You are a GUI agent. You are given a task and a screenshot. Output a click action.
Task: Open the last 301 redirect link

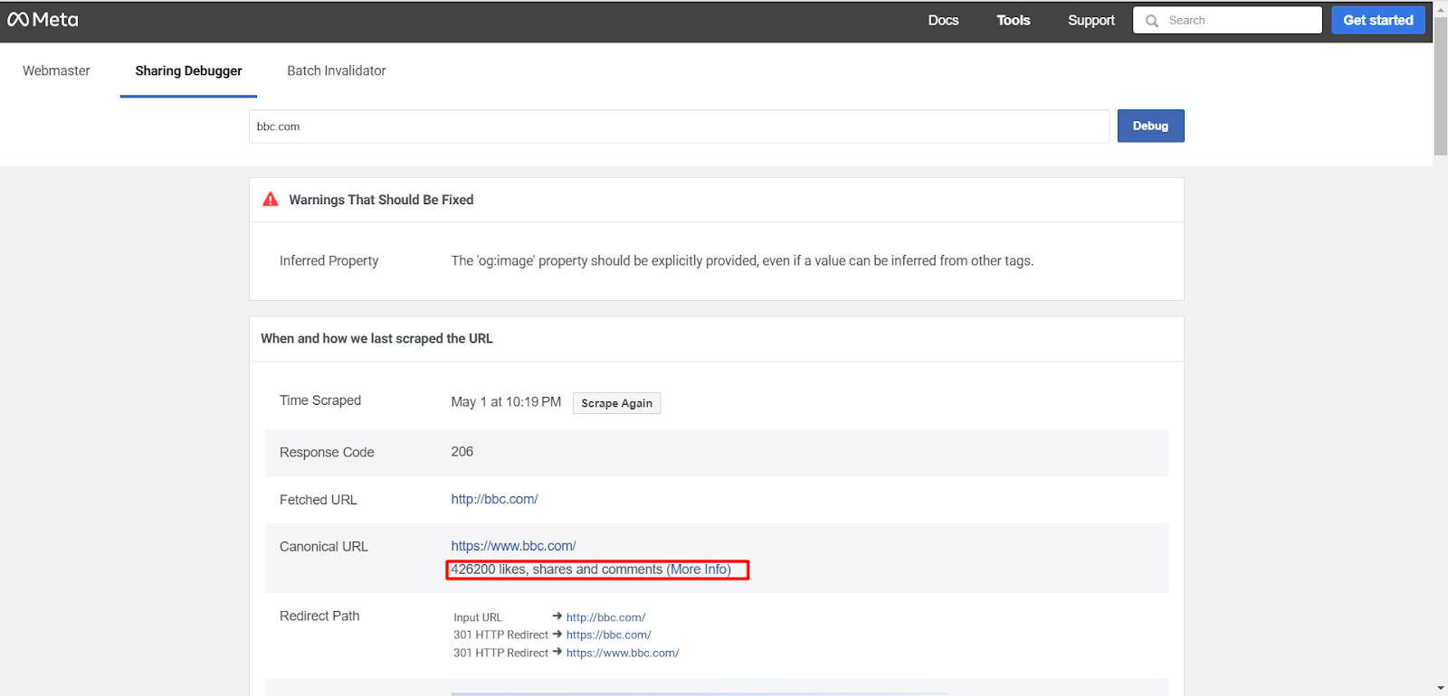(x=622, y=653)
